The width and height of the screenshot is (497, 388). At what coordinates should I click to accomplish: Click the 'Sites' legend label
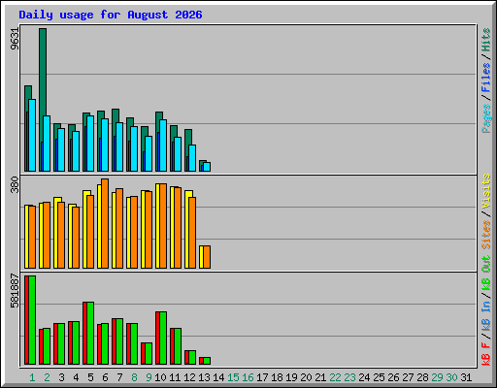tap(485, 235)
